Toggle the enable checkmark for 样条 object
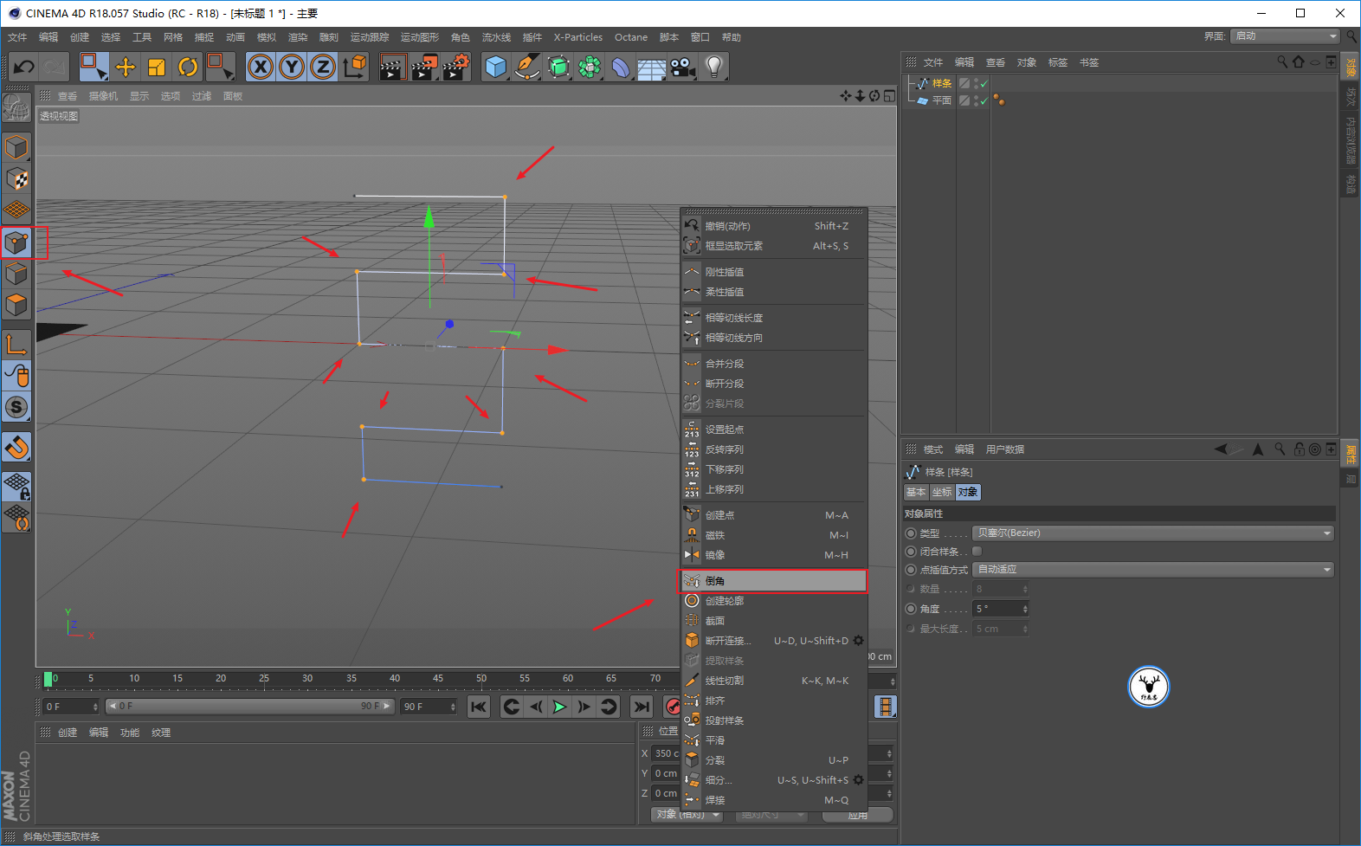1361x846 pixels. tap(984, 83)
